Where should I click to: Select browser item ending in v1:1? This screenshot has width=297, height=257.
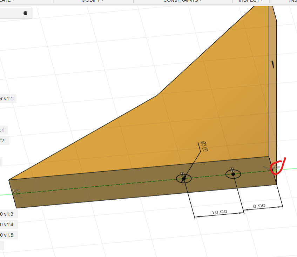point(7,99)
